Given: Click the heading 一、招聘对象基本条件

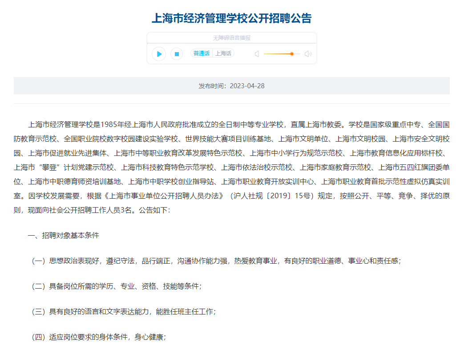Looking at the screenshot, I should pos(63,235).
